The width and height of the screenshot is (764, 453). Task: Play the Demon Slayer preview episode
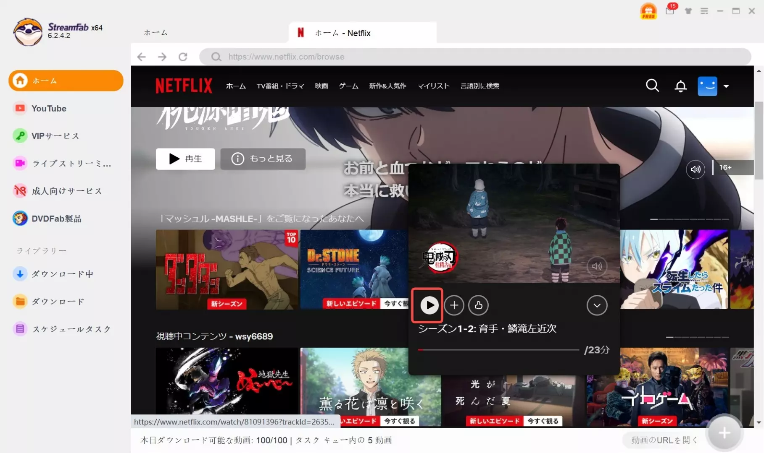(x=429, y=305)
